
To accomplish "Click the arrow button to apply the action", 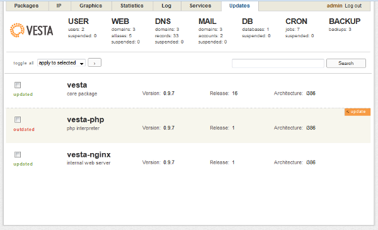I will 94,62.
